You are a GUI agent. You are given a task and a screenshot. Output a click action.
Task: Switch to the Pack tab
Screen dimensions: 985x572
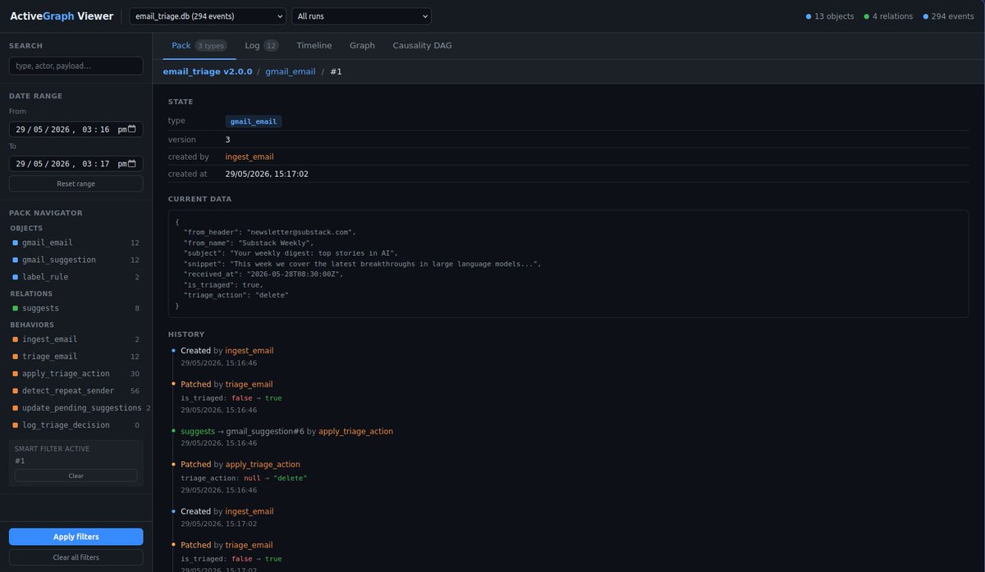pyautogui.click(x=199, y=46)
